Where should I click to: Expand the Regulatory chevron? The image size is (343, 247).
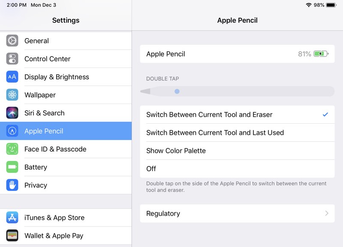click(327, 213)
